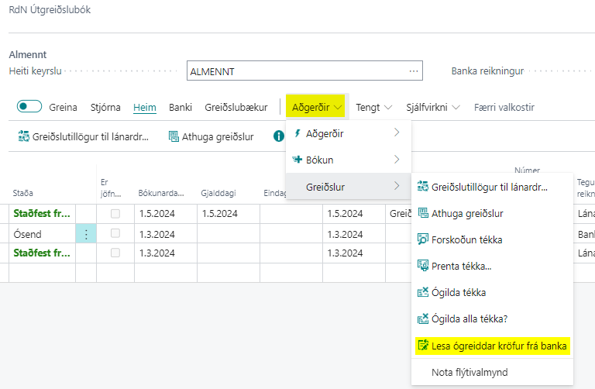Toggle the Greina switch
Viewport: 595px width, 389px height.
pos(29,107)
